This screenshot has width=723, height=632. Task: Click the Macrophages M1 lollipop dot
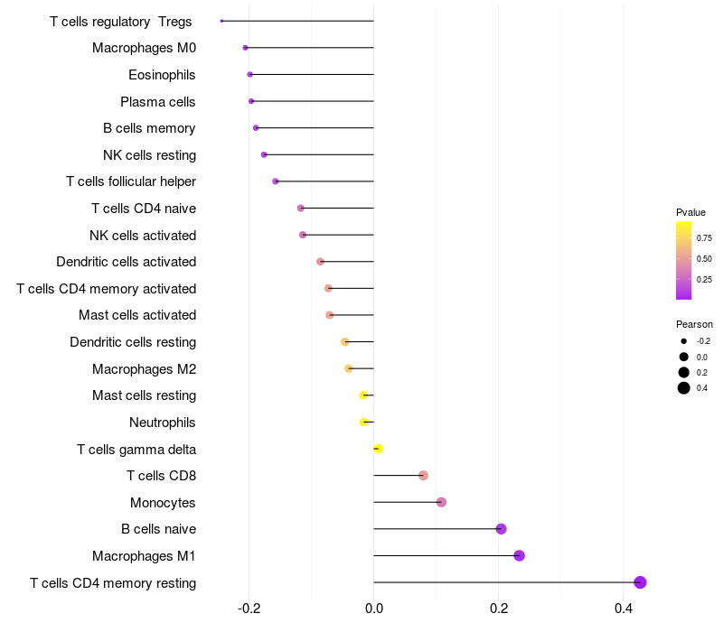click(x=519, y=555)
